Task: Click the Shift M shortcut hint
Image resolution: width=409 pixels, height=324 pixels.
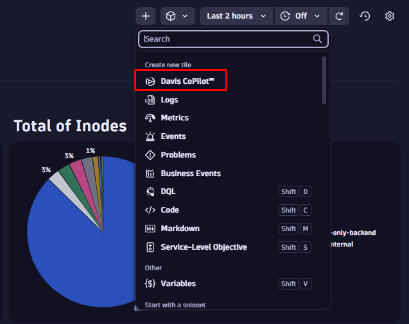Action: [295, 229]
